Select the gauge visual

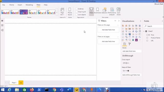pyautogui.click(x=133, y=34)
